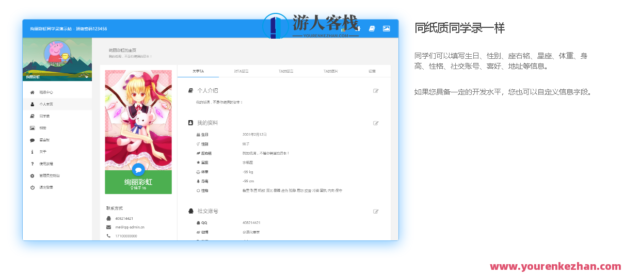Open 留言板 chat bubble icon in sidebar
Viewport: 624px width, 275px height.
click(32, 140)
